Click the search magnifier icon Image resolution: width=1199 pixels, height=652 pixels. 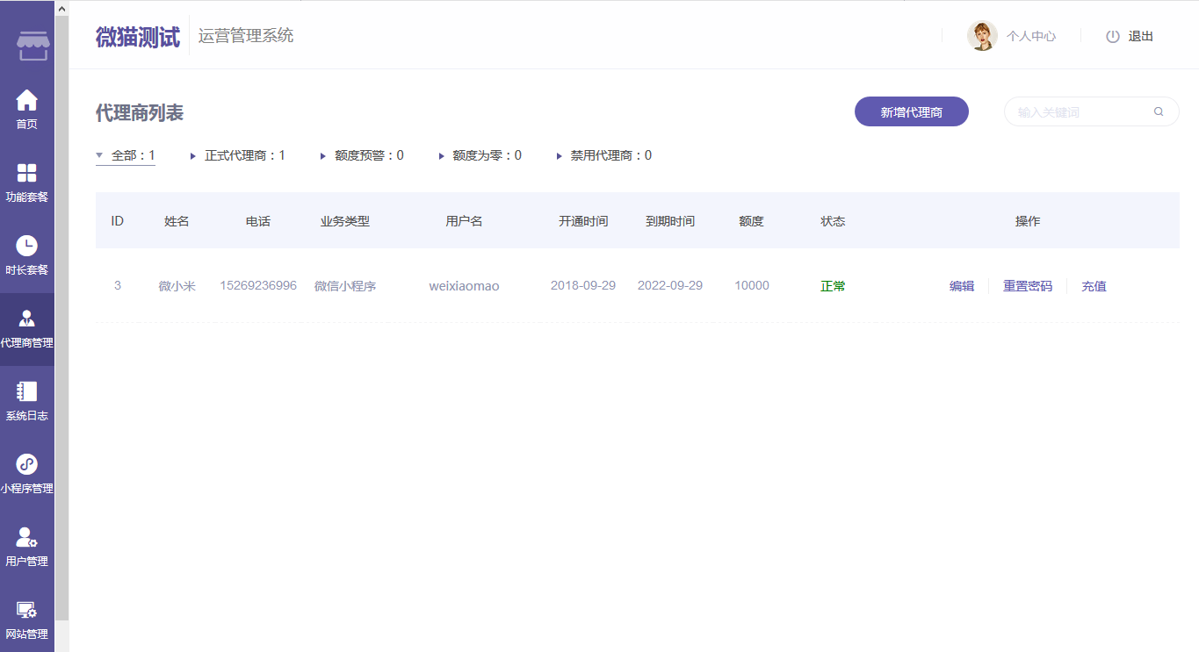1159,111
